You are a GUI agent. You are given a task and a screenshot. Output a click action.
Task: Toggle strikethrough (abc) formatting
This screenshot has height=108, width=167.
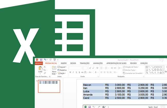[x=82, y=72]
